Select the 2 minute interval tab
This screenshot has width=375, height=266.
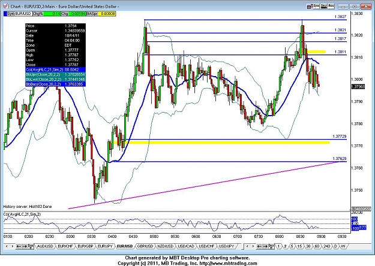[285, 246]
